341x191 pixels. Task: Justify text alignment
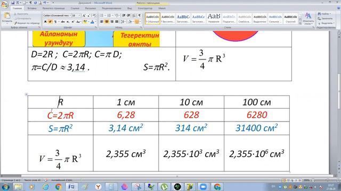(117, 22)
